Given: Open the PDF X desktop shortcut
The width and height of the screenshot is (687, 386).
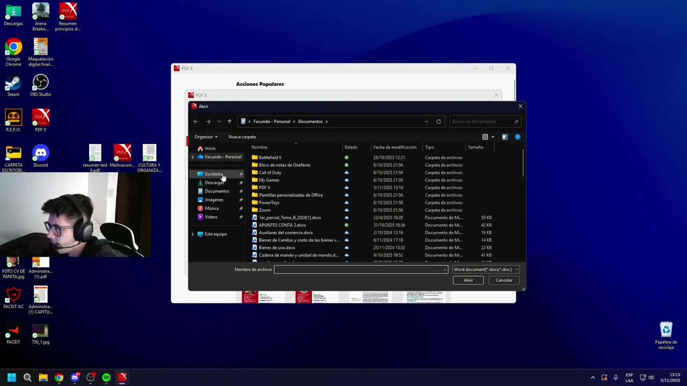Looking at the screenshot, I should point(41,121).
